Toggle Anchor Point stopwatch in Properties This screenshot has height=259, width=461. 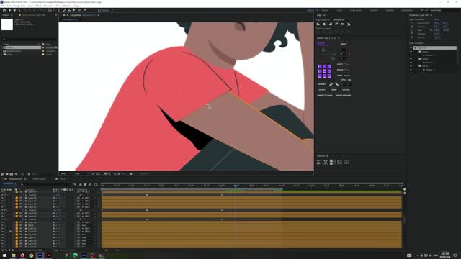(x=412, y=23)
